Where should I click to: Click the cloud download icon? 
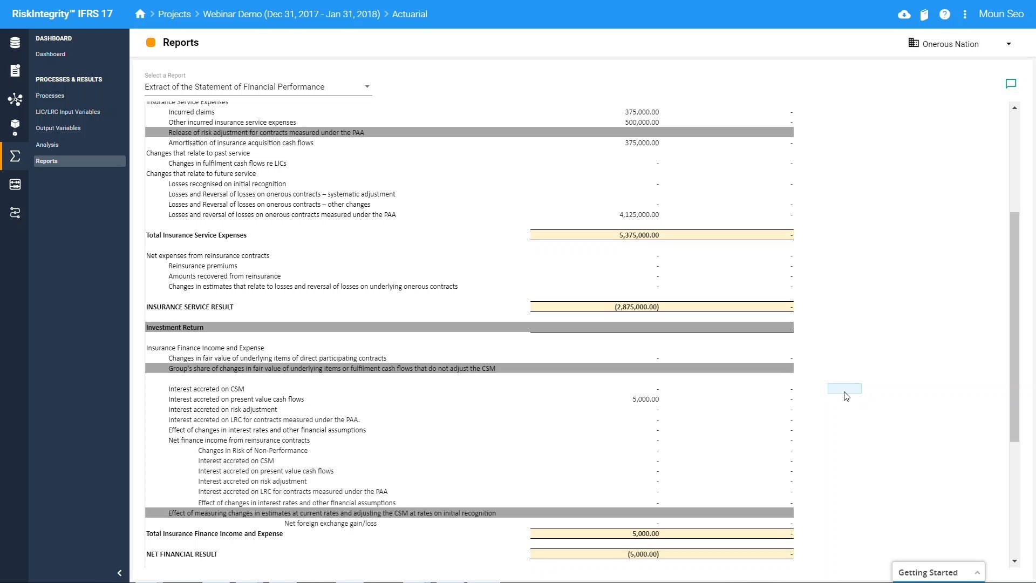pos(904,15)
